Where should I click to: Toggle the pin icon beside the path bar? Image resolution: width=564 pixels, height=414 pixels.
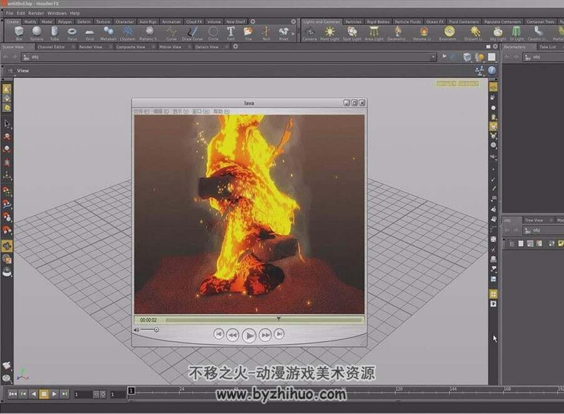pos(444,56)
